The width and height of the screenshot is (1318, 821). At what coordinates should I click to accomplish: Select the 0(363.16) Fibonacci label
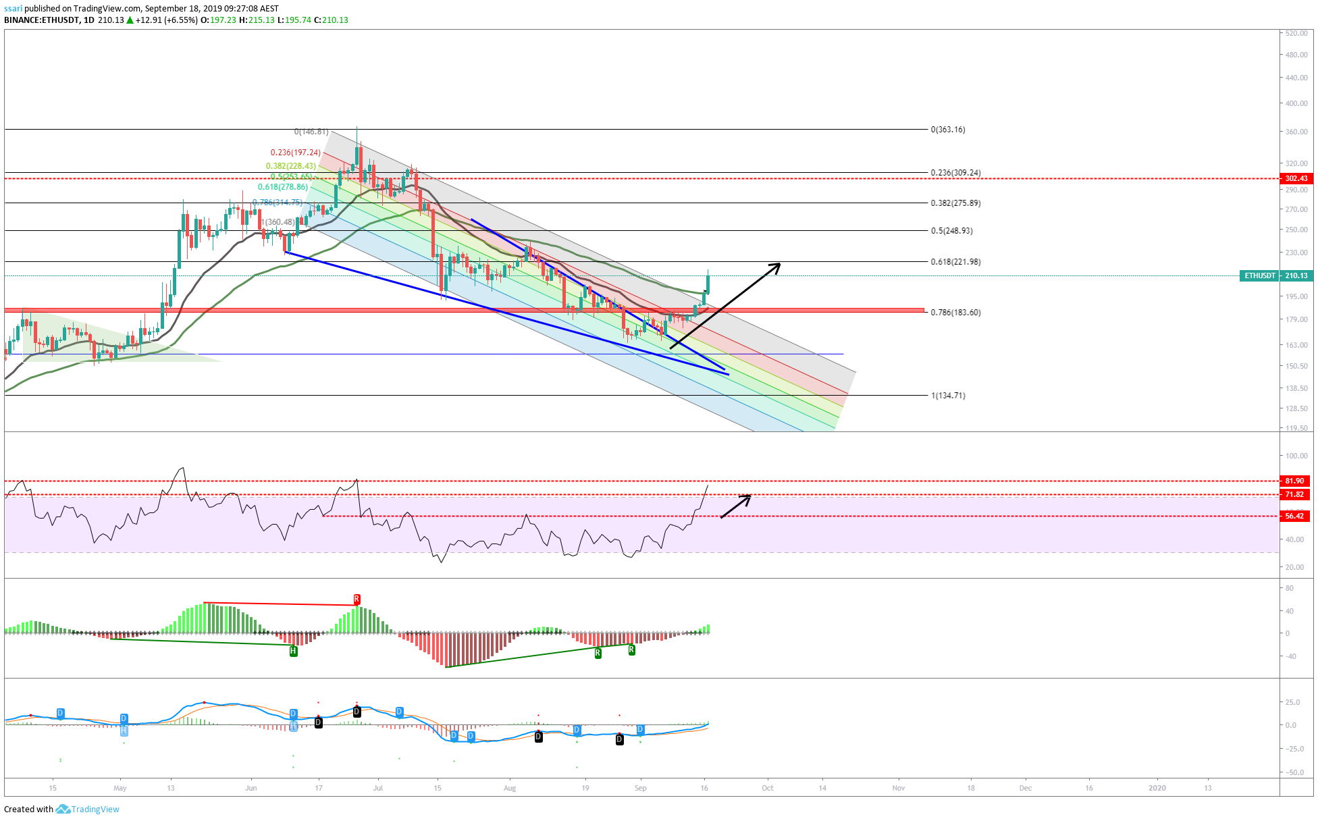tap(948, 130)
